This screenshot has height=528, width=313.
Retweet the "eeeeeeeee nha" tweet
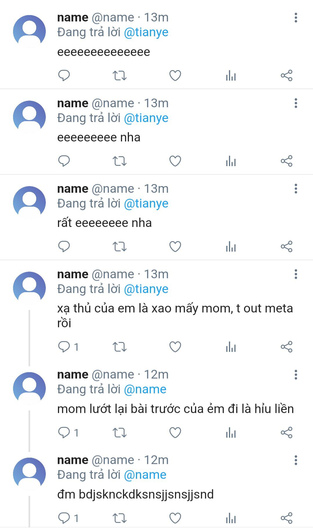coord(119,161)
